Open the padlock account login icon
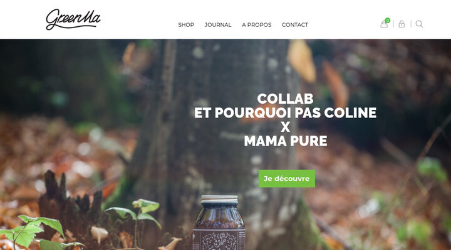The width and height of the screenshot is (451, 250). (x=402, y=24)
